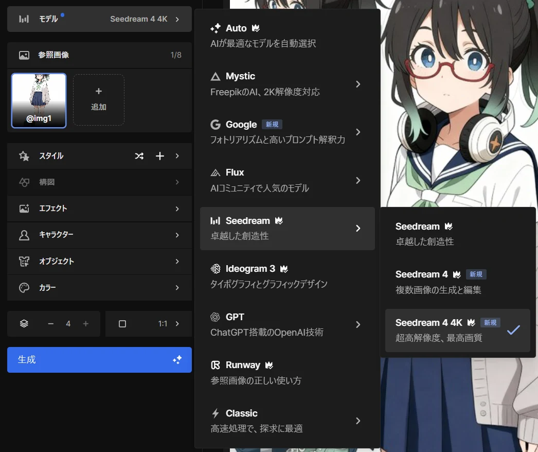Click the 生成 generate button
Screen dimensions: 538x452
coord(99,360)
